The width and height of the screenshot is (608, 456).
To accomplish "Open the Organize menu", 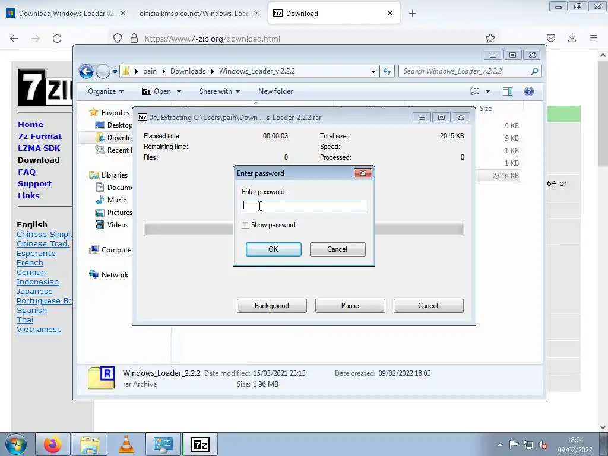I will (106, 91).
